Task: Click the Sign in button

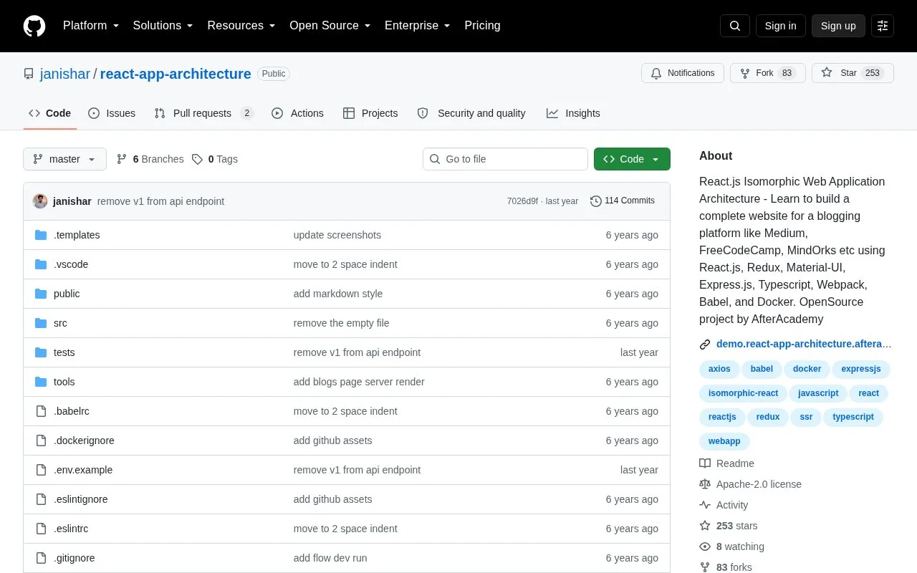Action: tap(780, 26)
